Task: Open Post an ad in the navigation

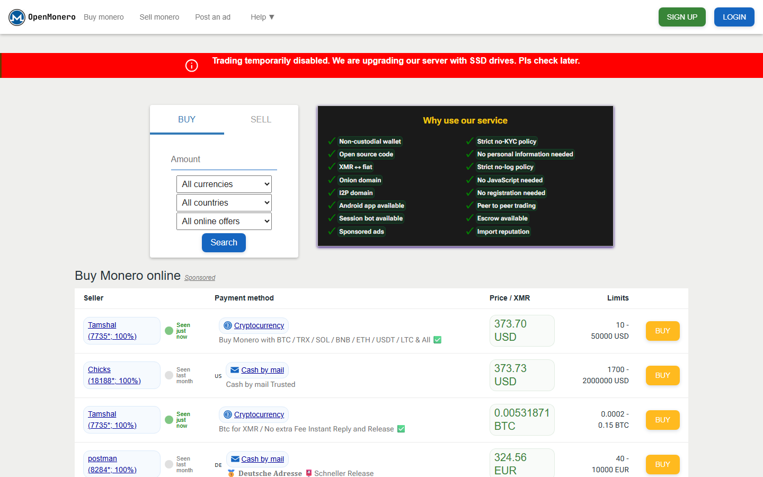Action: click(213, 17)
